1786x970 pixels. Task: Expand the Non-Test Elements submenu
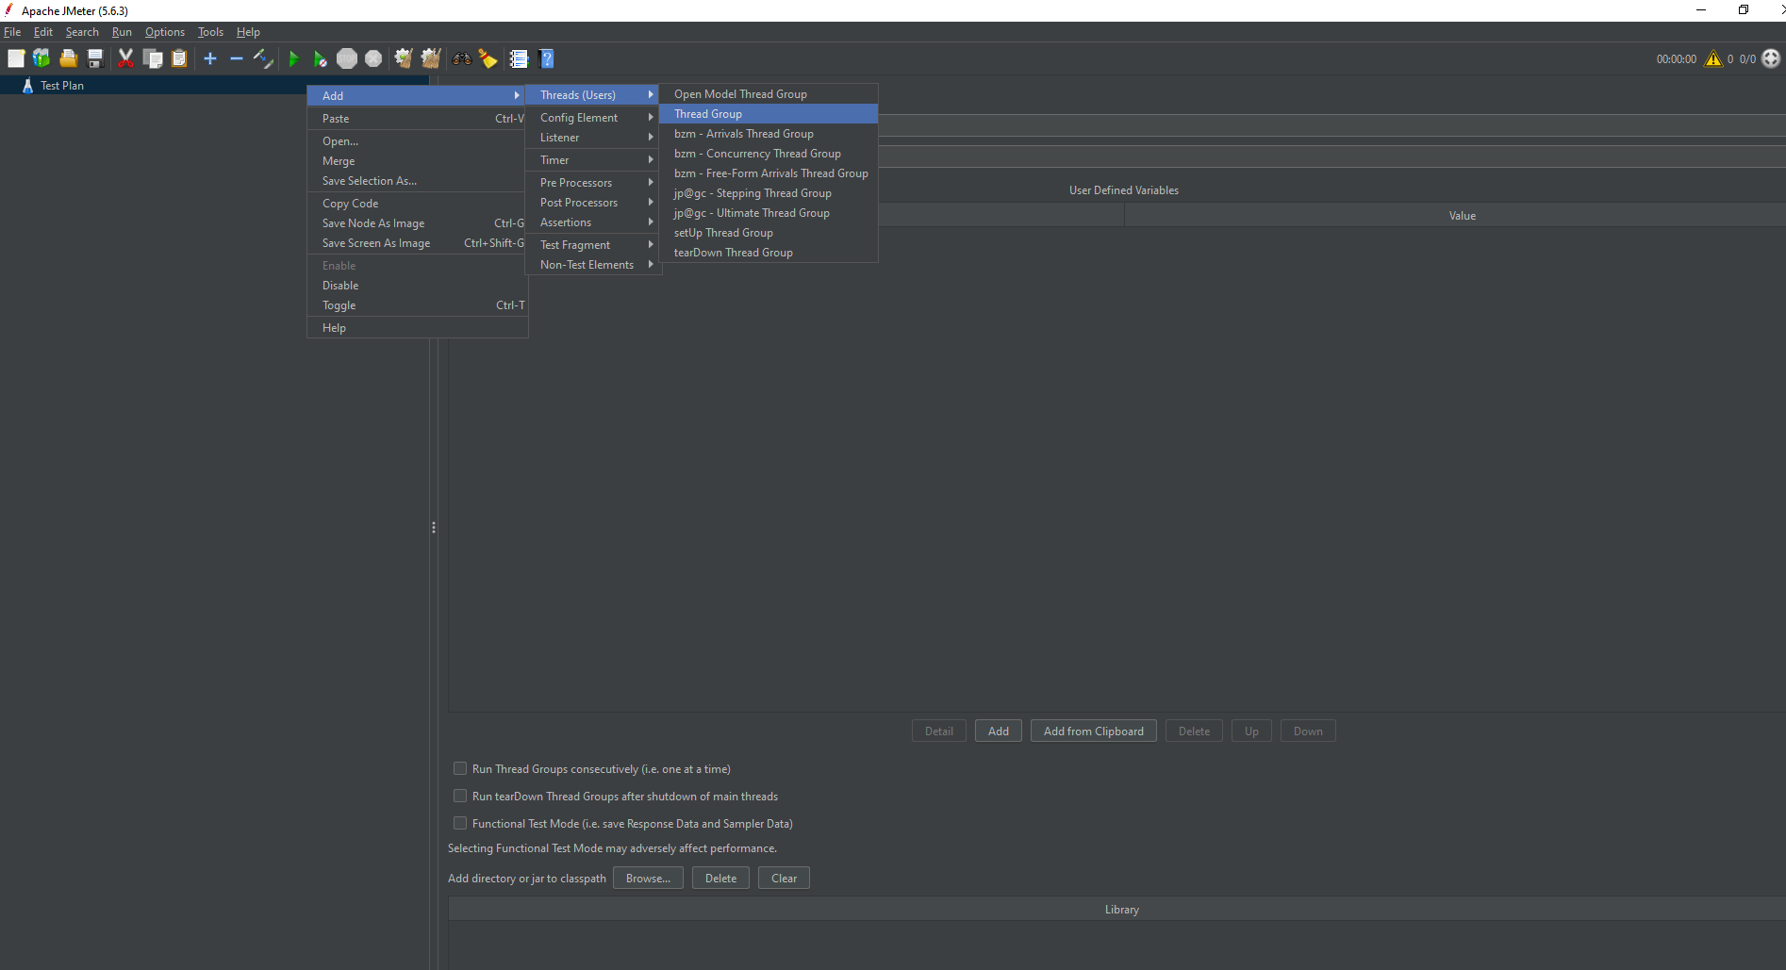tap(592, 264)
